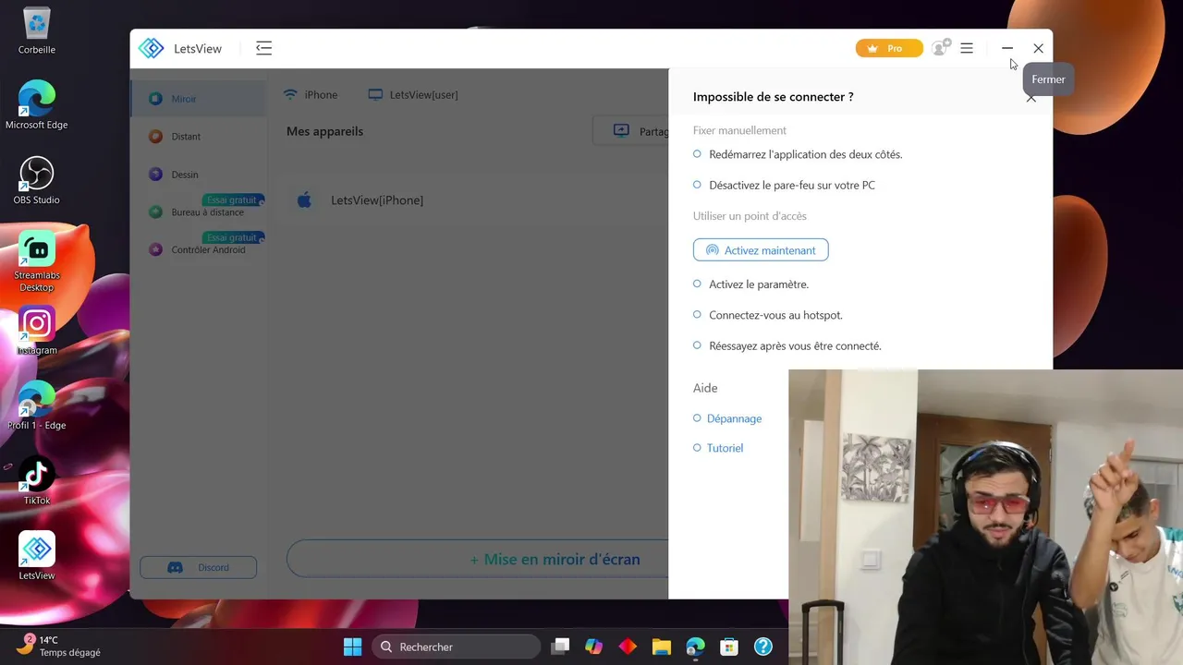Open Task View on the taskbar
Viewport: 1183px width, 665px height.
pyautogui.click(x=560, y=647)
